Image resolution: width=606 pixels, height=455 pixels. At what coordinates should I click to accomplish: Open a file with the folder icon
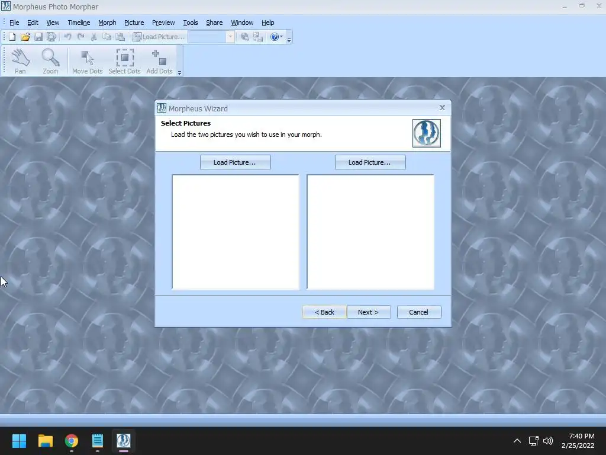coord(25,37)
